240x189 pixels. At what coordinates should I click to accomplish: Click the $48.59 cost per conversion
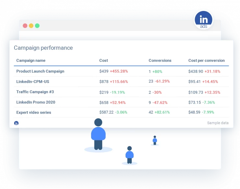coord(194,112)
